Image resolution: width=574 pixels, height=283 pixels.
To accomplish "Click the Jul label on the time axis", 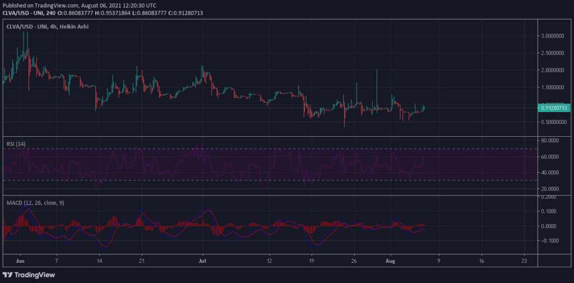I will click(203, 261).
